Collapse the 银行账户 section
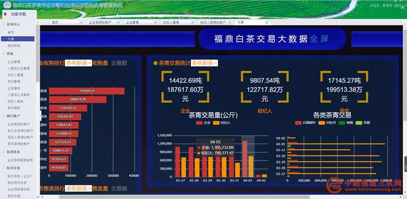 click(x=4, y=116)
